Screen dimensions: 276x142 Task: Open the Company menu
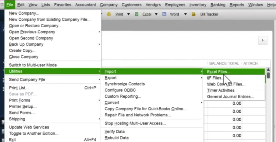(x=109, y=5)
